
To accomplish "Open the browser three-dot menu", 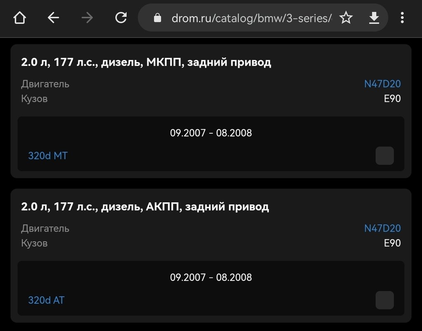I will (402, 18).
